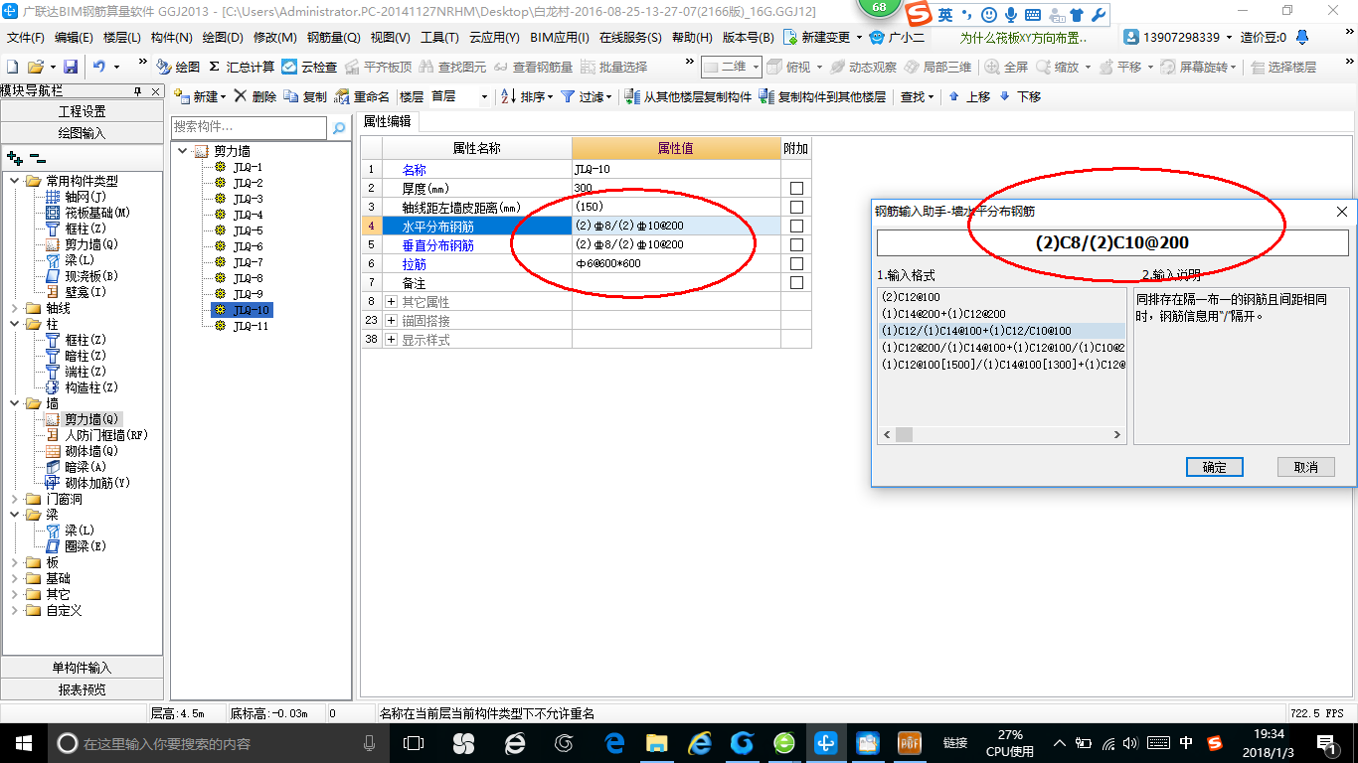Viewport: 1358px width, 763px height.
Task: Click the Open folder icon
Action: tap(35, 67)
